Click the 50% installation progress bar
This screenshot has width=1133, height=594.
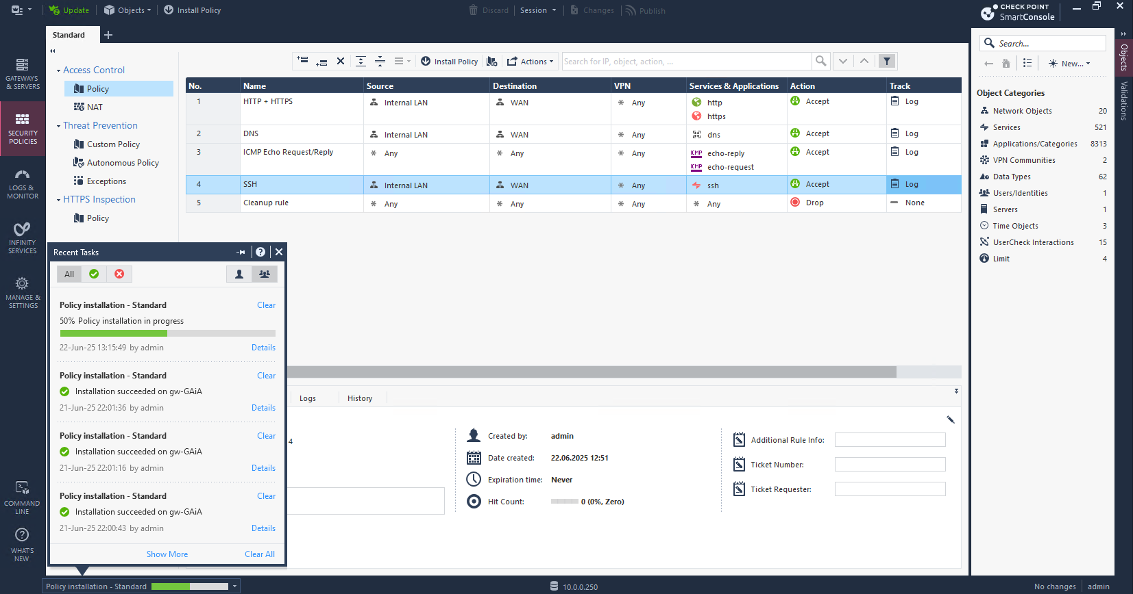[168, 333]
